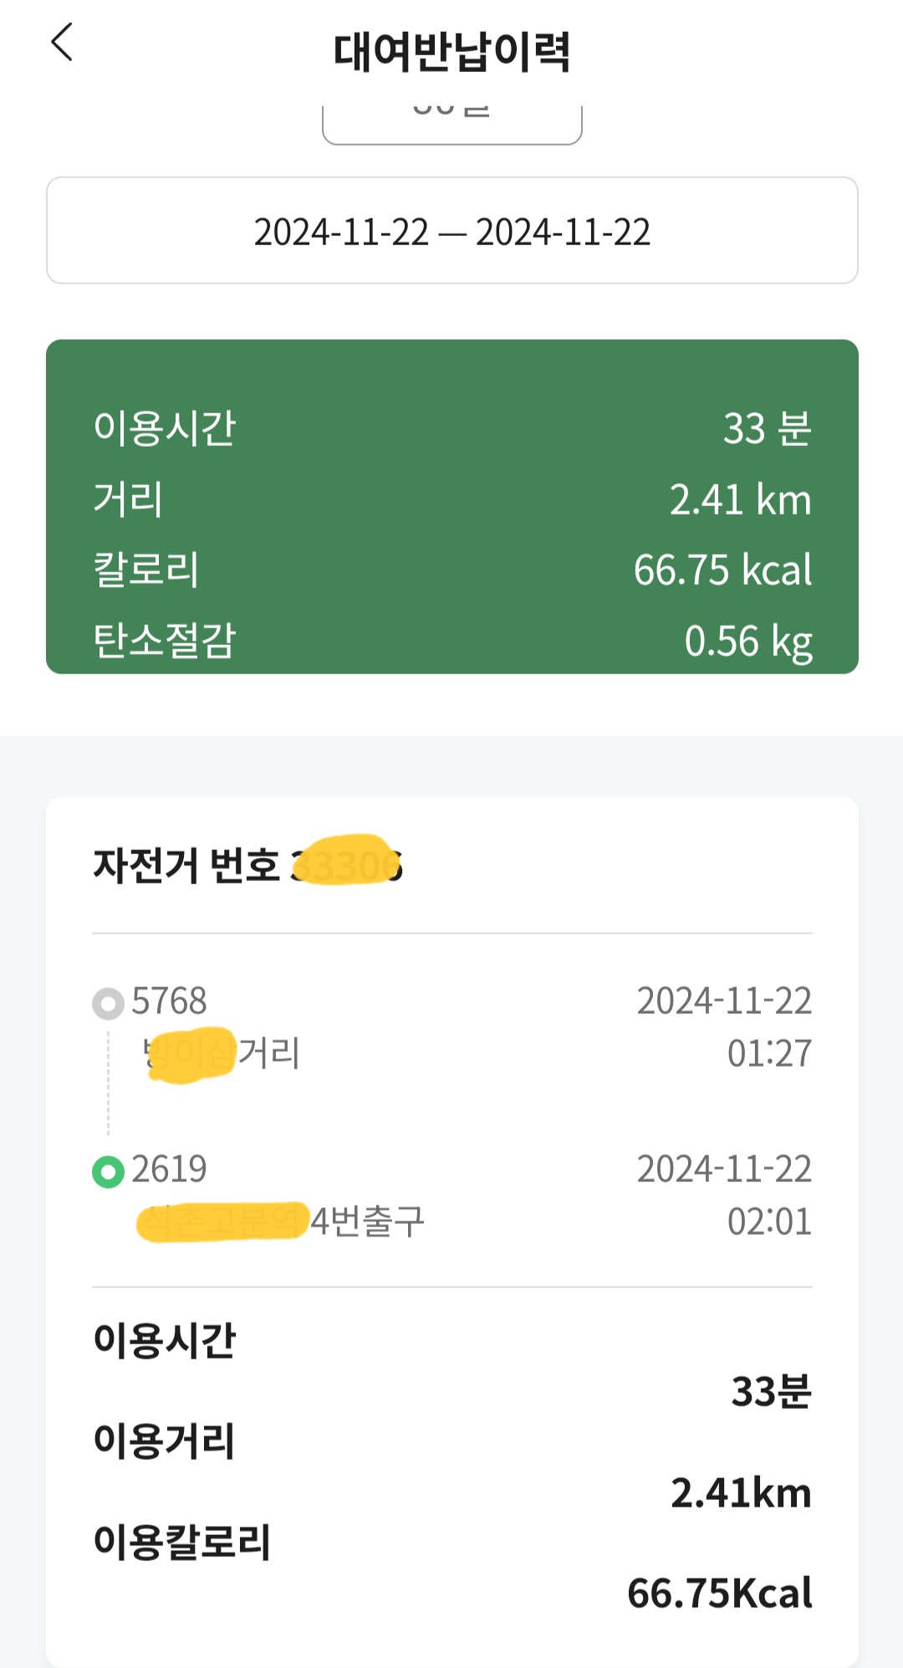Select rental station number 5768
This screenshot has width=903, height=1668.
[169, 1001]
